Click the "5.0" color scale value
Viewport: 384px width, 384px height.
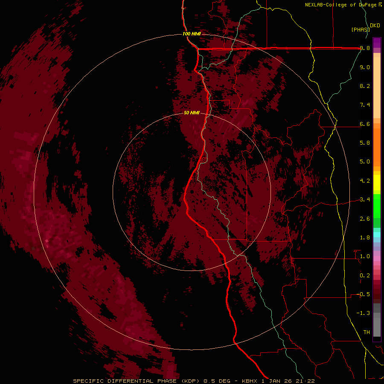tap(365, 162)
